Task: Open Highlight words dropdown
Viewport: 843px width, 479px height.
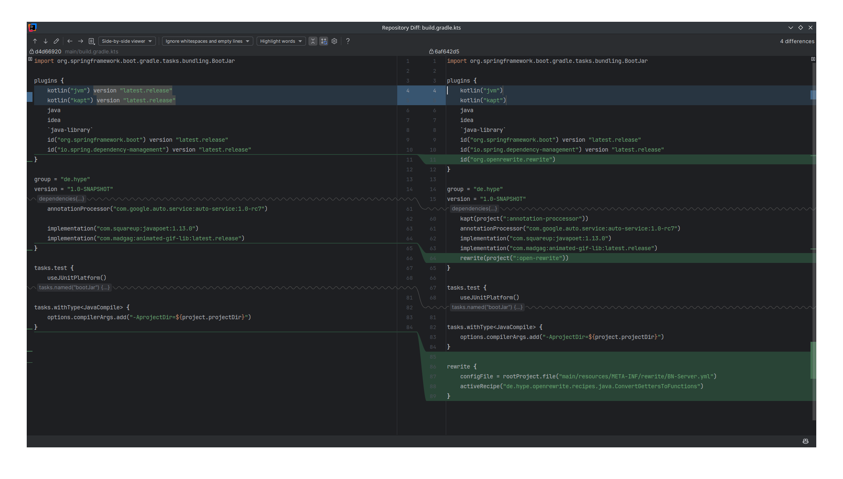Action: pyautogui.click(x=281, y=41)
